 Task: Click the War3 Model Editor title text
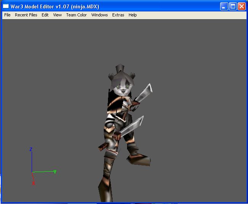(x=55, y=6)
